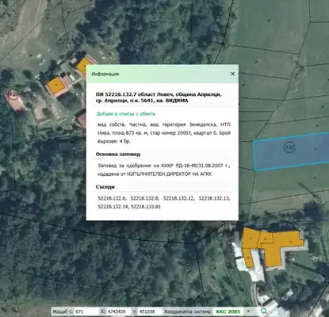
Task: Click neighbor parcel 52218.132.8
Action: pyautogui.click(x=144, y=198)
